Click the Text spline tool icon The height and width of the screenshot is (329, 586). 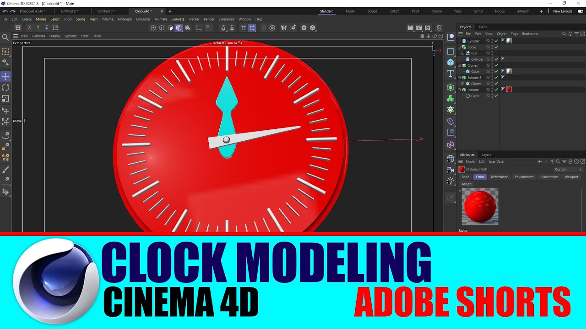[450, 74]
